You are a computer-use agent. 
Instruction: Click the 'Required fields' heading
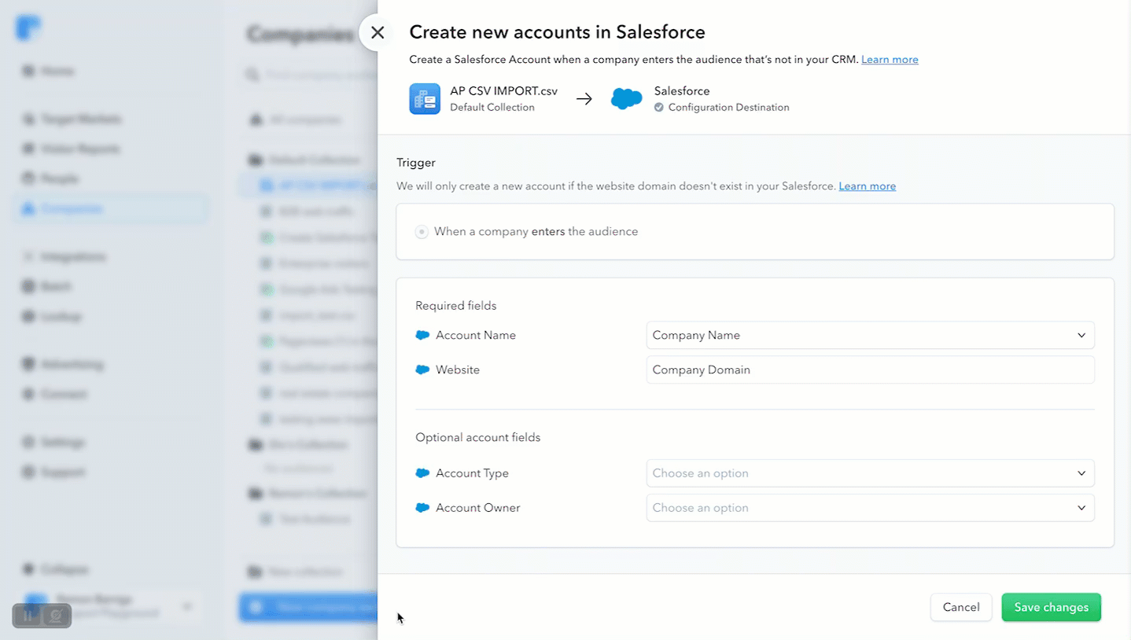(455, 306)
